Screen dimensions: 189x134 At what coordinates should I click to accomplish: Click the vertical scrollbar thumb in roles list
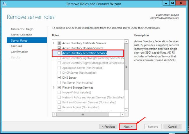tap(126, 67)
